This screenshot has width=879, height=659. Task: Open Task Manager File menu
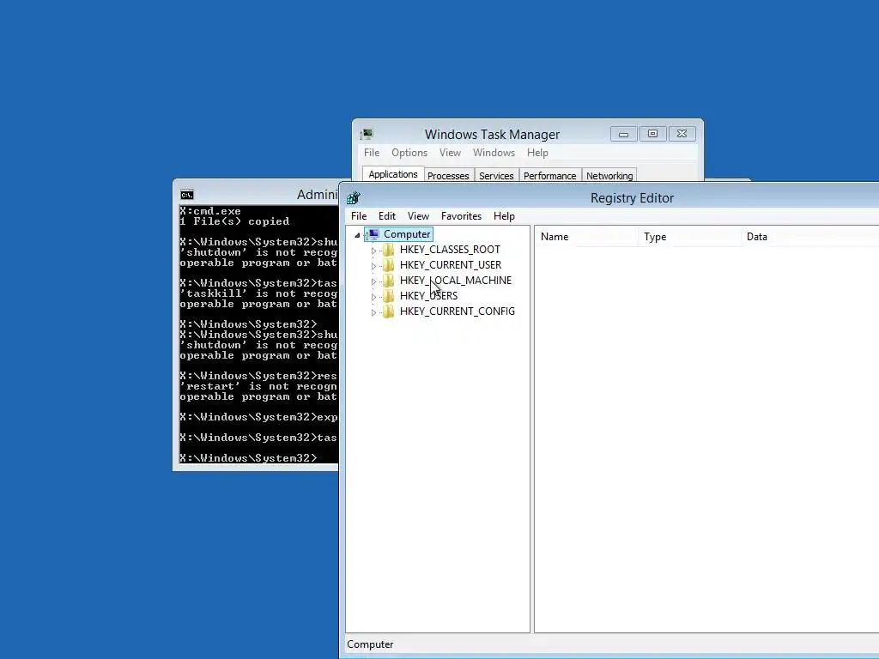click(x=372, y=153)
